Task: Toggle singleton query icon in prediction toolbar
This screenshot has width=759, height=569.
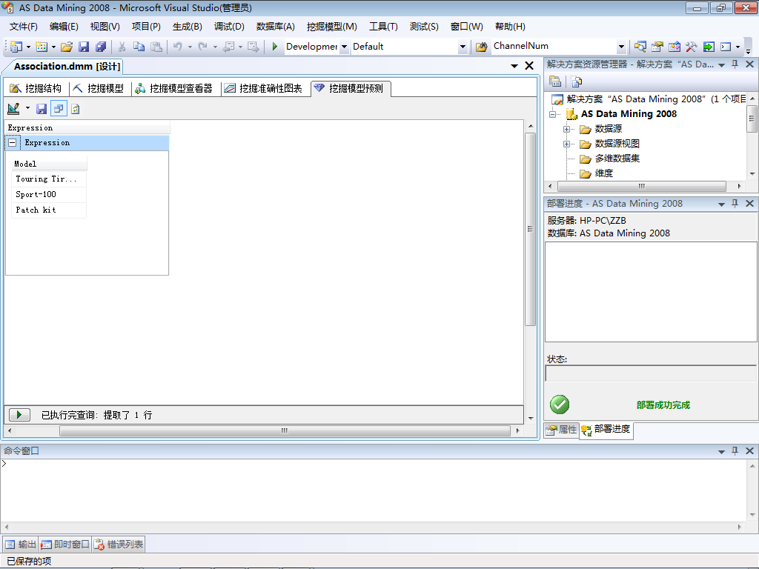Action: (59, 109)
